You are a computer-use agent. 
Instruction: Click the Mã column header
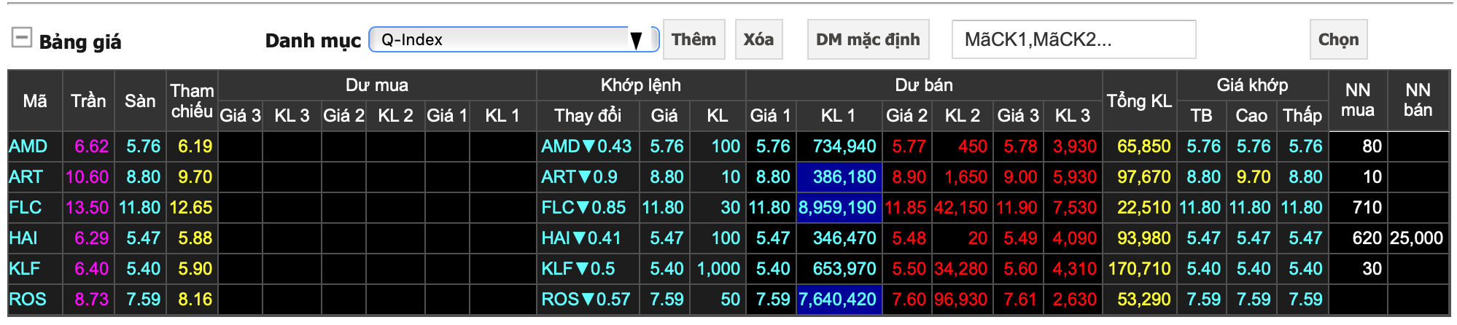pyautogui.click(x=35, y=101)
